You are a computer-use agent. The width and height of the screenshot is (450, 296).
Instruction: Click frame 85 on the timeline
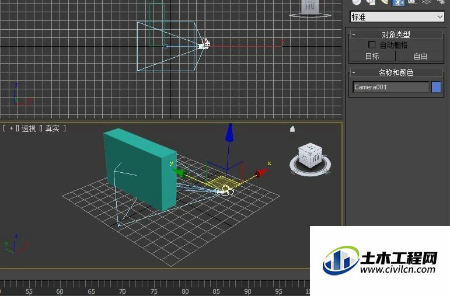click(x=217, y=291)
